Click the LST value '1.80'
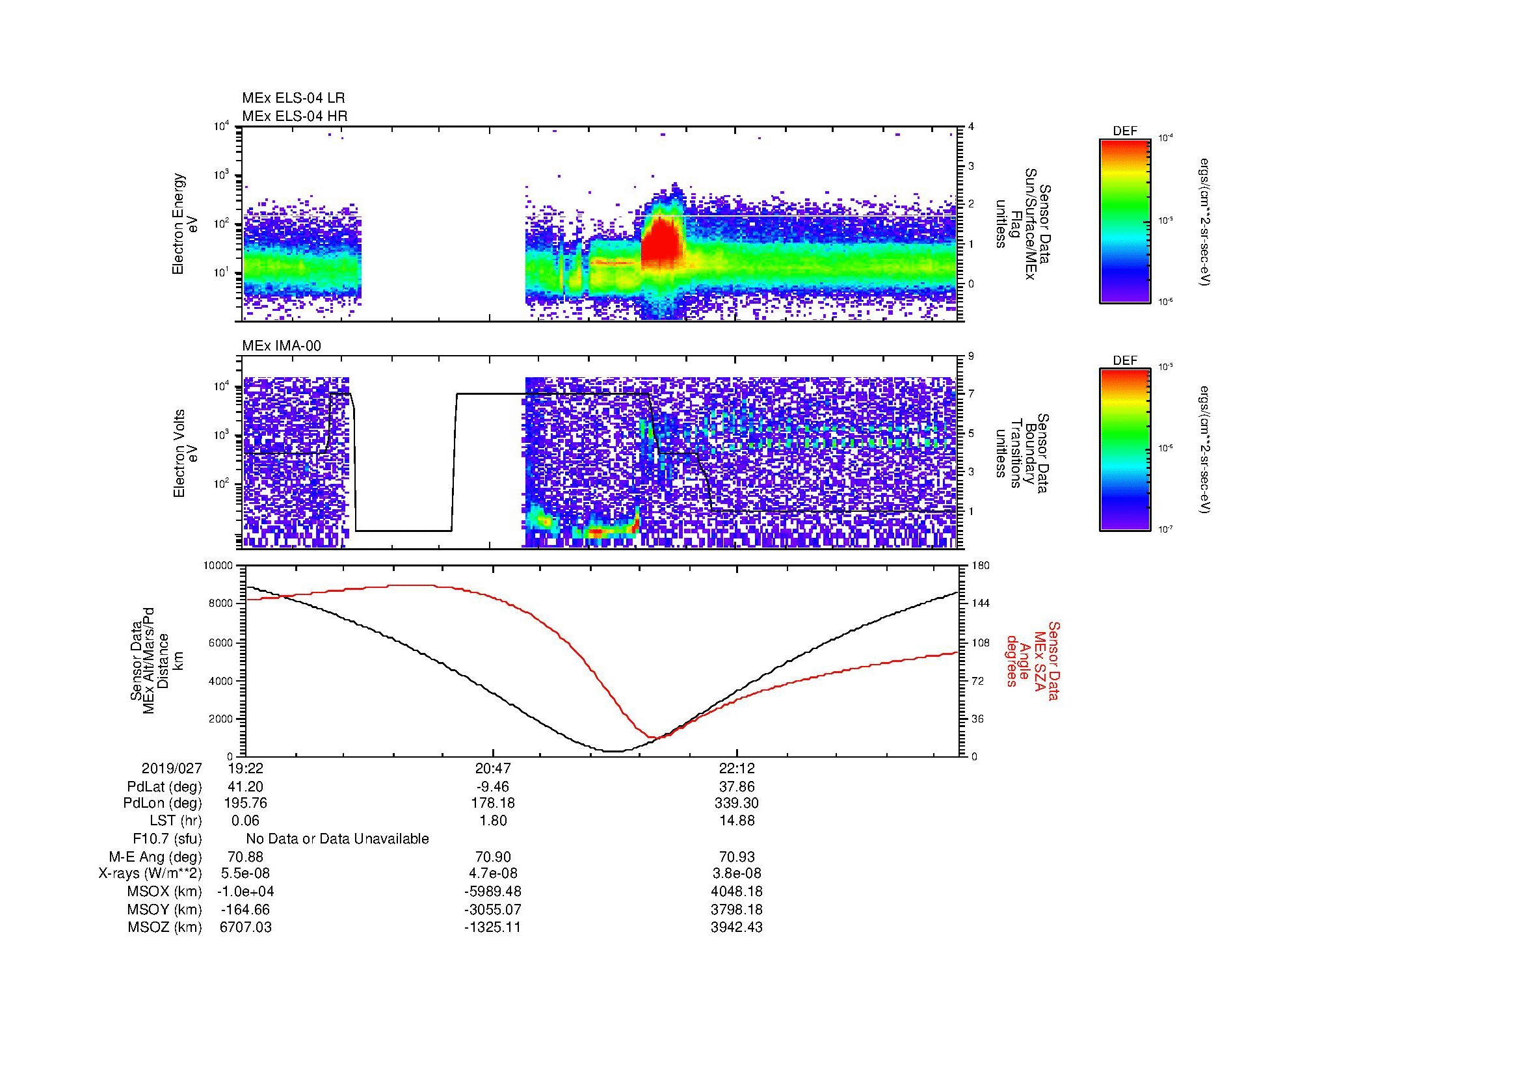Viewport: 1521px width, 1075px height. 493,821
